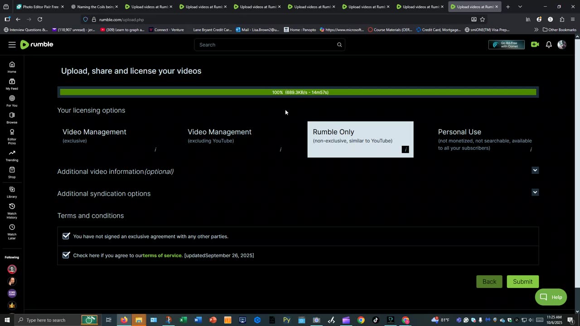Open the Help chat widget
The image size is (580, 326).
click(x=551, y=297)
